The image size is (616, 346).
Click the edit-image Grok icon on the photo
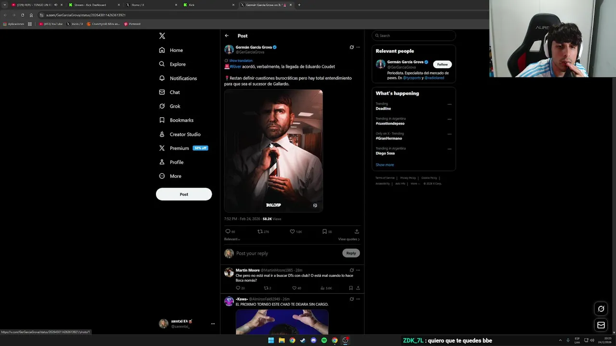pos(315,205)
